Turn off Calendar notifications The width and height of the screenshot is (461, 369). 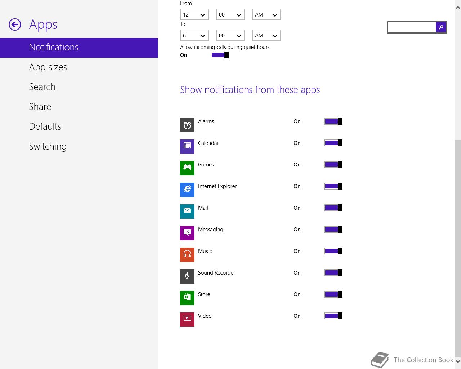pyautogui.click(x=333, y=143)
